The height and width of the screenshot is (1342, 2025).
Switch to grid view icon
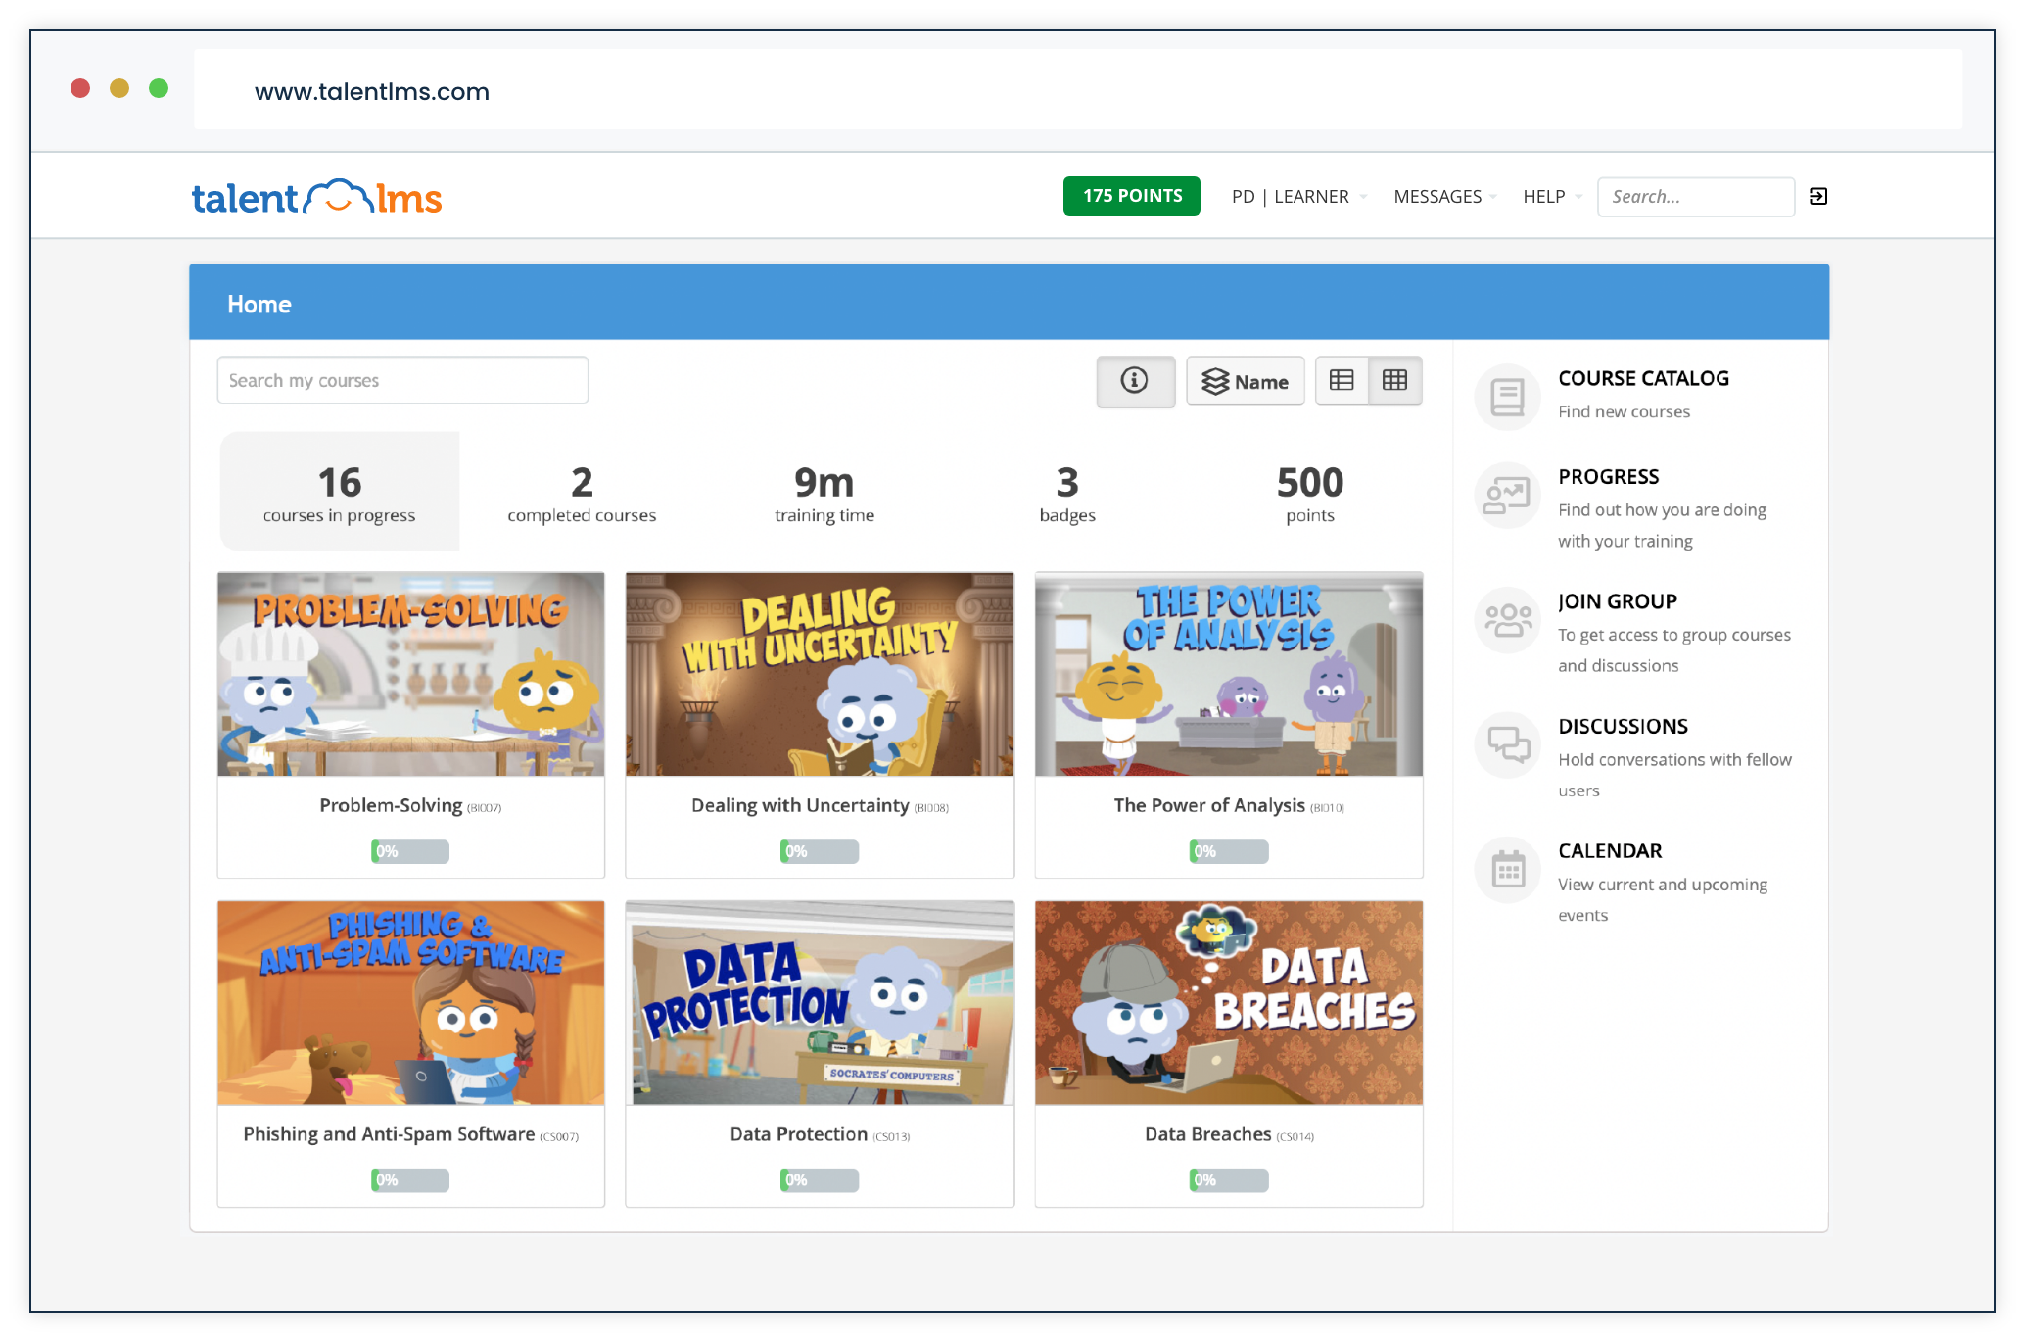1394,381
